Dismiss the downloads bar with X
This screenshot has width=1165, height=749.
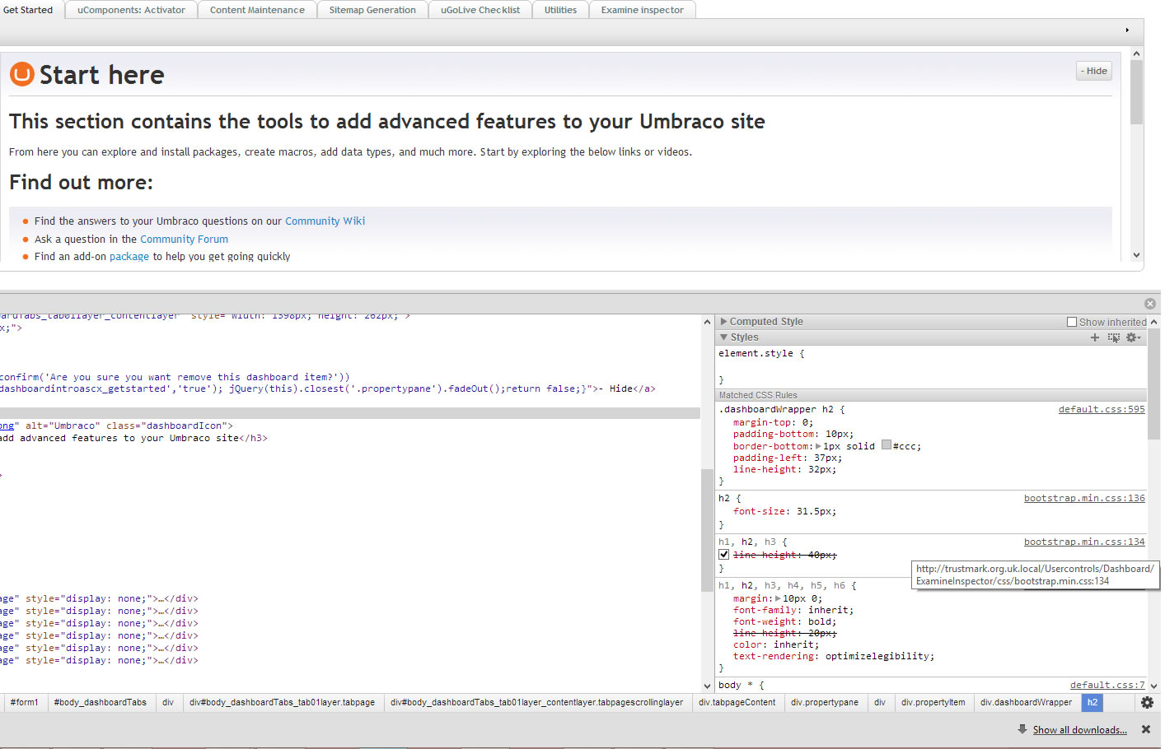coord(1145,729)
